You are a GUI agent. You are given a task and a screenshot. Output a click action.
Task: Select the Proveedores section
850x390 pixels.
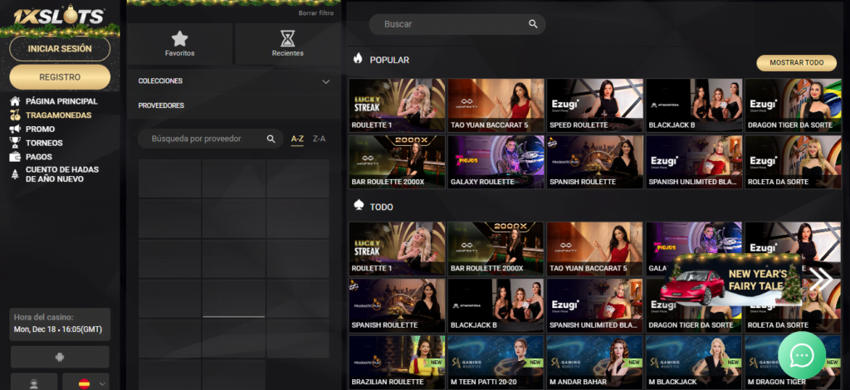(x=233, y=105)
